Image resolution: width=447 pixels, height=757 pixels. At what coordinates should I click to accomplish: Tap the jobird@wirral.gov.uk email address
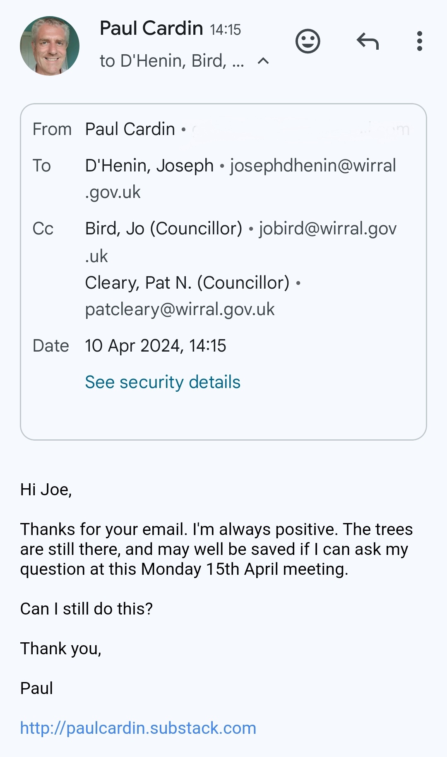pyautogui.click(x=327, y=229)
